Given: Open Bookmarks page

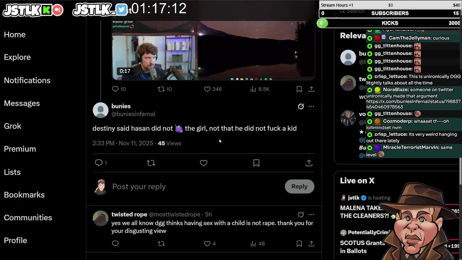Looking at the screenshot, I should click(24, 195).
